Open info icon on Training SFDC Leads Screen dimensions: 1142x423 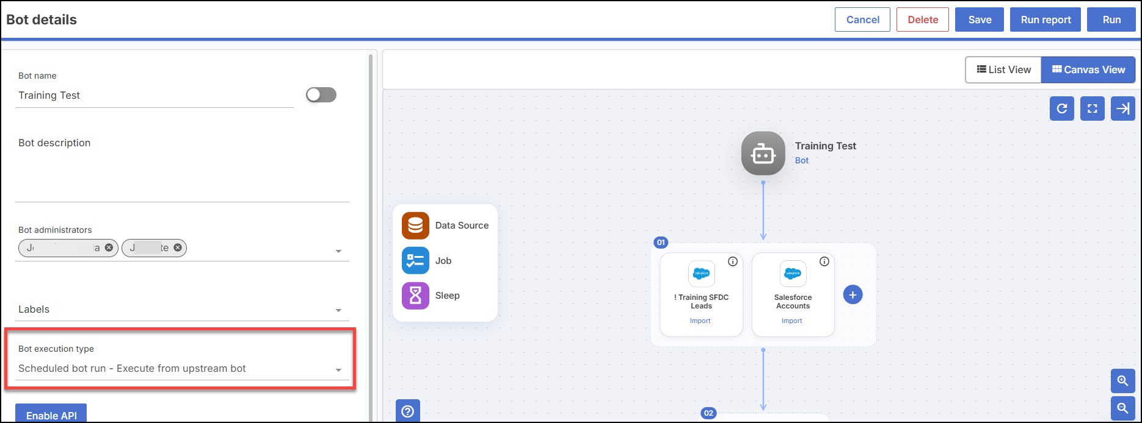pos(733,261)
